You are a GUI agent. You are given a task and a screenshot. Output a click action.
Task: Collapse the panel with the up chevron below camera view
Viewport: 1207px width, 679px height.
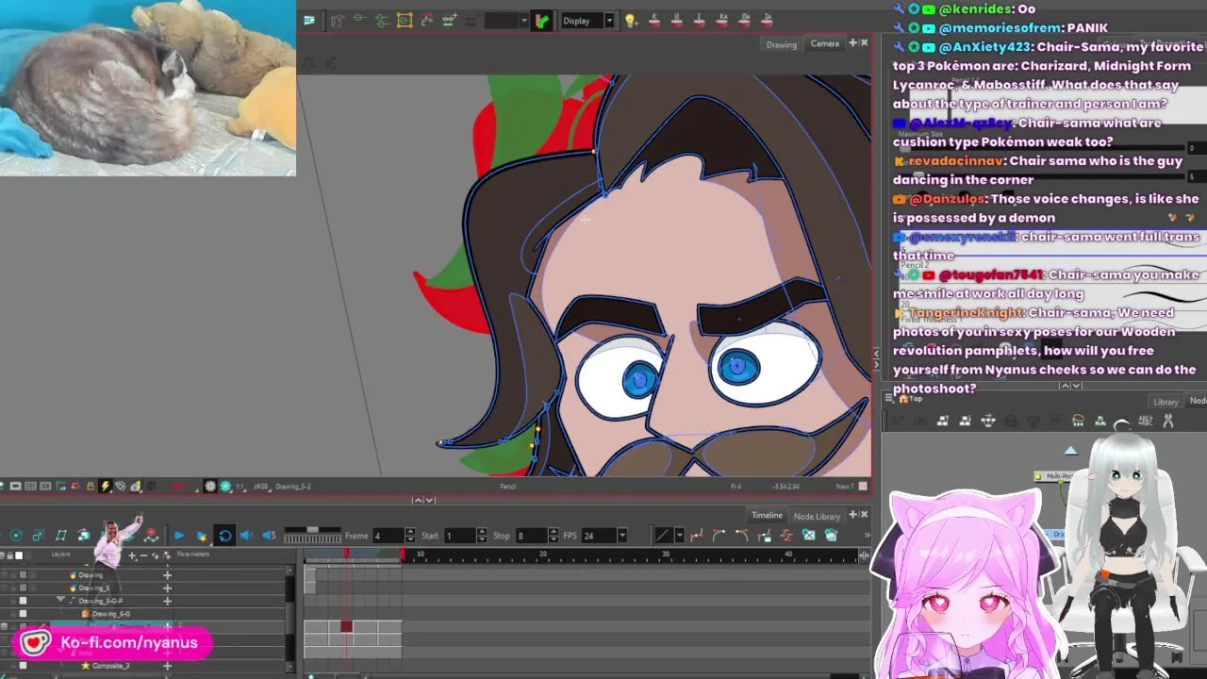coord(418,500)
